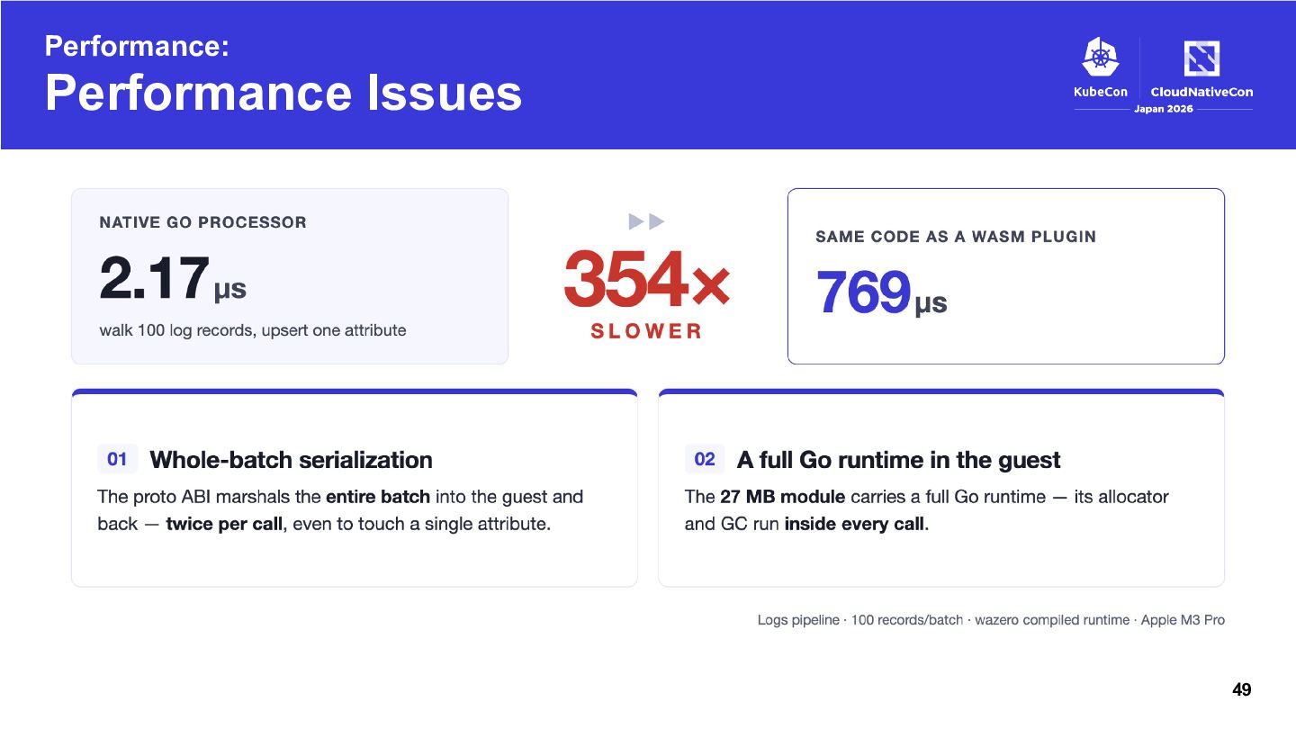Click the 2.17 µs native value
Screen dimensions: 1296x729
pyautogui.click(x=173, y=278)
